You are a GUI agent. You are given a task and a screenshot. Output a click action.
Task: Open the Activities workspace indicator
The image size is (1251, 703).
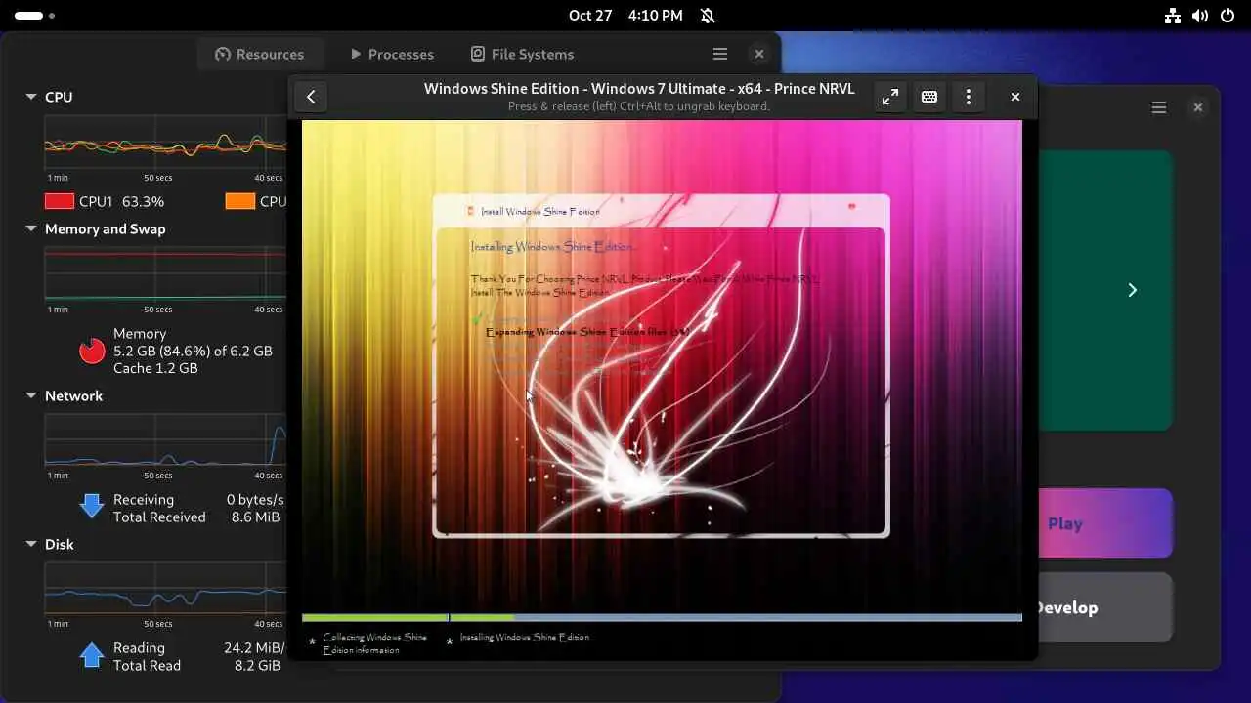click(x=35, y=16)
